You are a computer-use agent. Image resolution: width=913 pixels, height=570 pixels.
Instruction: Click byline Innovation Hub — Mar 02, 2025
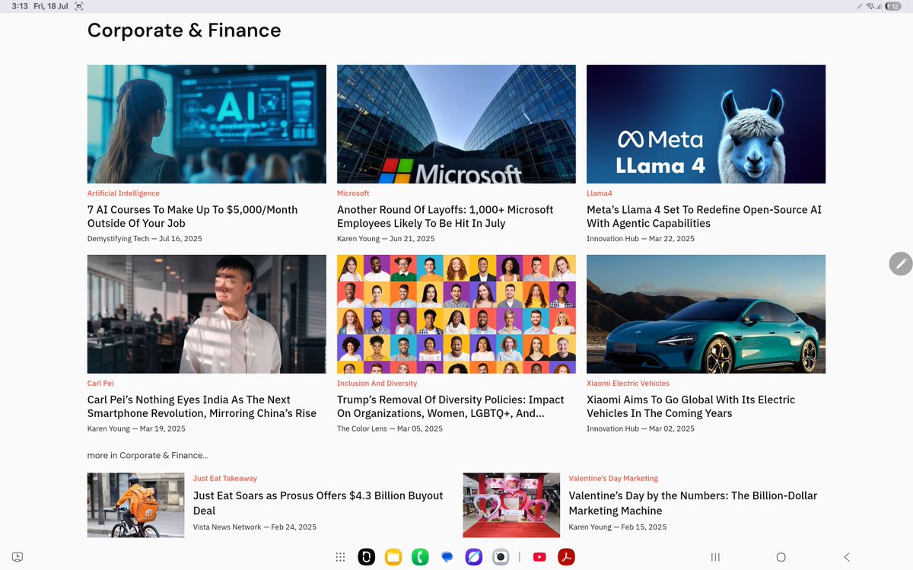point(641,429)
